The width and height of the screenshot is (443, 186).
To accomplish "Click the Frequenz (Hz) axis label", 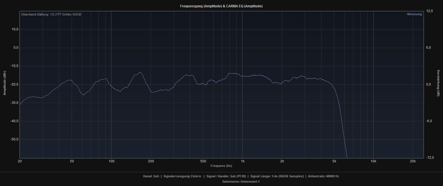I will point(221,166).
